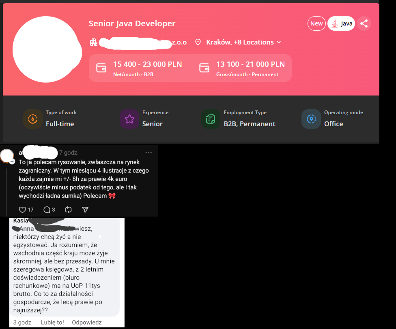This screenshot has height=329, width=396.
Task: Click the share icon on job header
Action: pyautogui.click(x=364, y=23)
